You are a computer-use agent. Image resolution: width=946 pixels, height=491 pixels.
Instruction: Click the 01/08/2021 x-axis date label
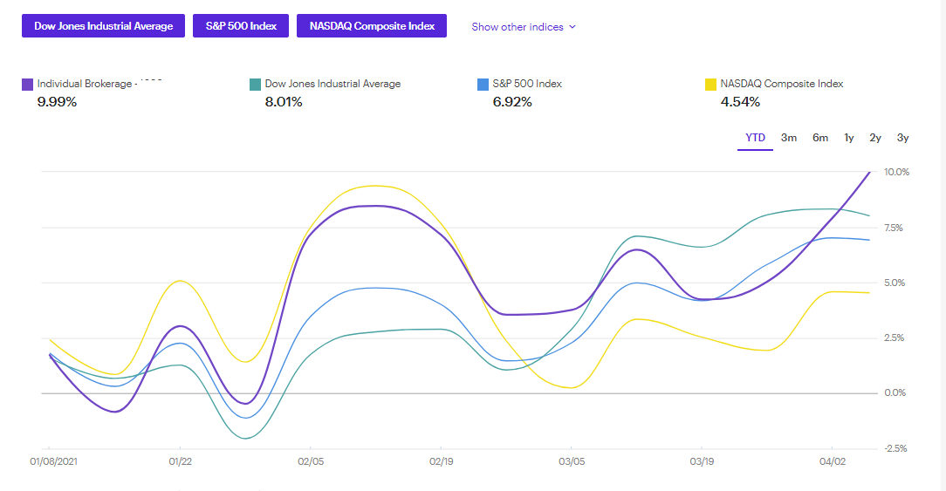[x=54, y=461]
